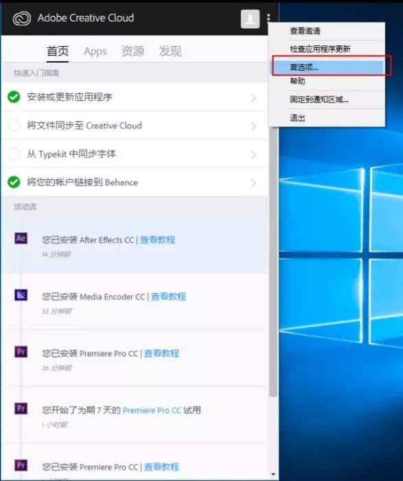The width and height of the screenshot is (403, 481).
Task: Switch to the 发现 tab
Action: [x=170, y=51]
